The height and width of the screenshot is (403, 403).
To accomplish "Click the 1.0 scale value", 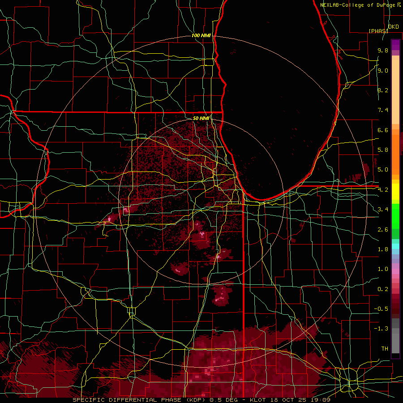I will pos(383,269).
